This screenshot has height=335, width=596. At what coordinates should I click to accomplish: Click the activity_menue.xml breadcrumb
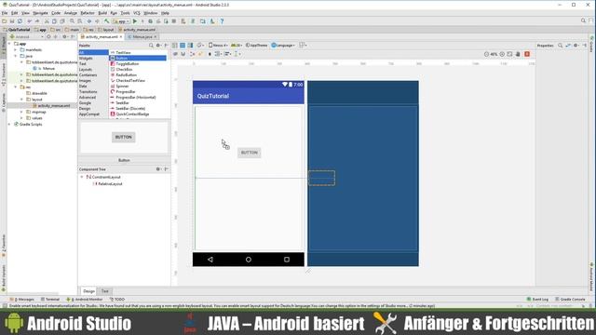137,30
